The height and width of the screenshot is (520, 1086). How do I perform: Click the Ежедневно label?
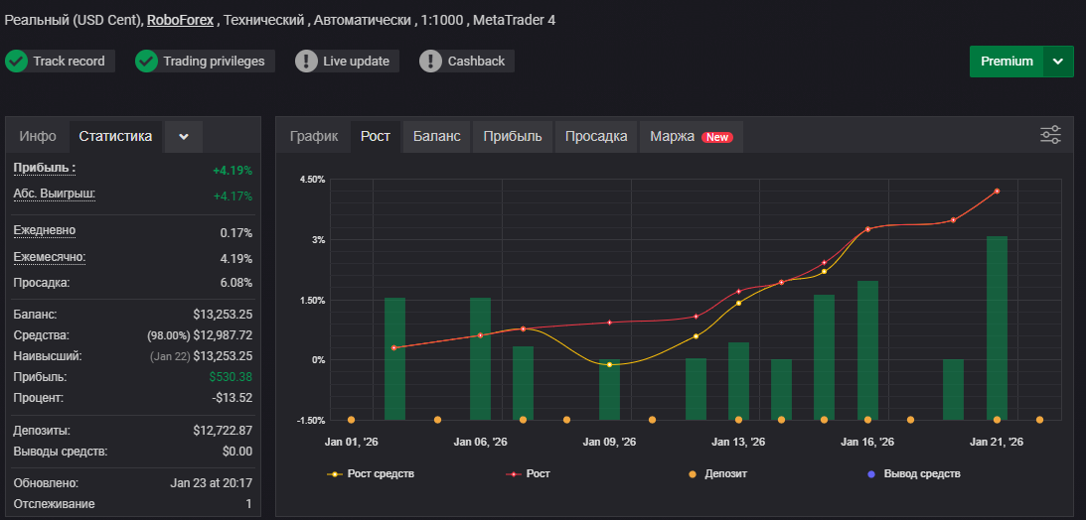coord(45,230)
